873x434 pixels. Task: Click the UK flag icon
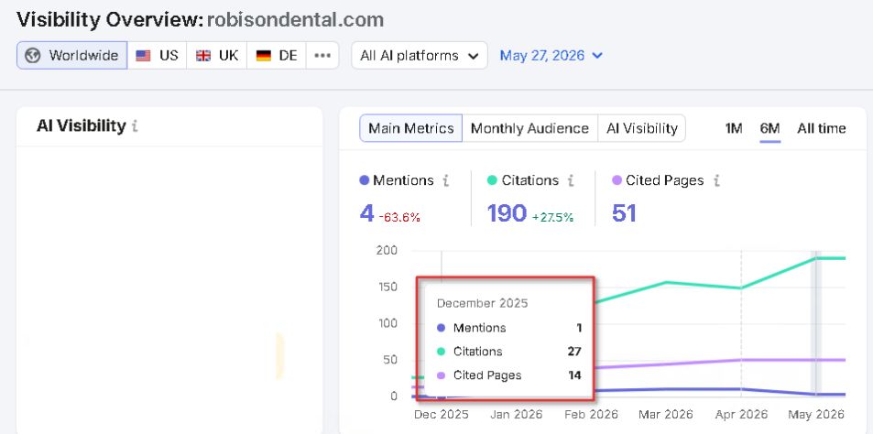tap(203, 56)
